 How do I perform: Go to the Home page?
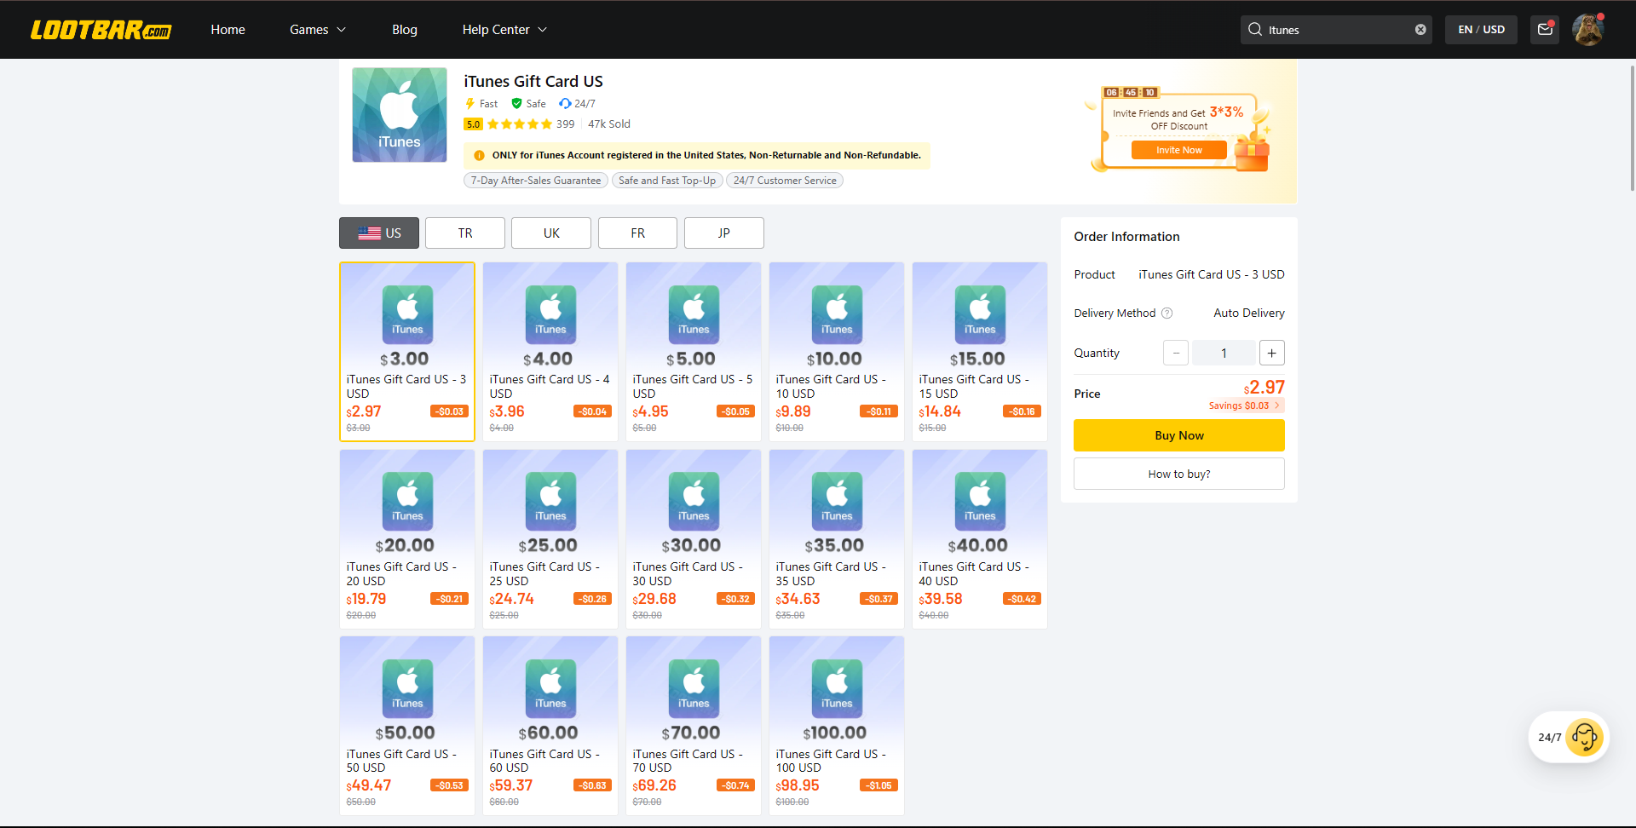(228, 30)
